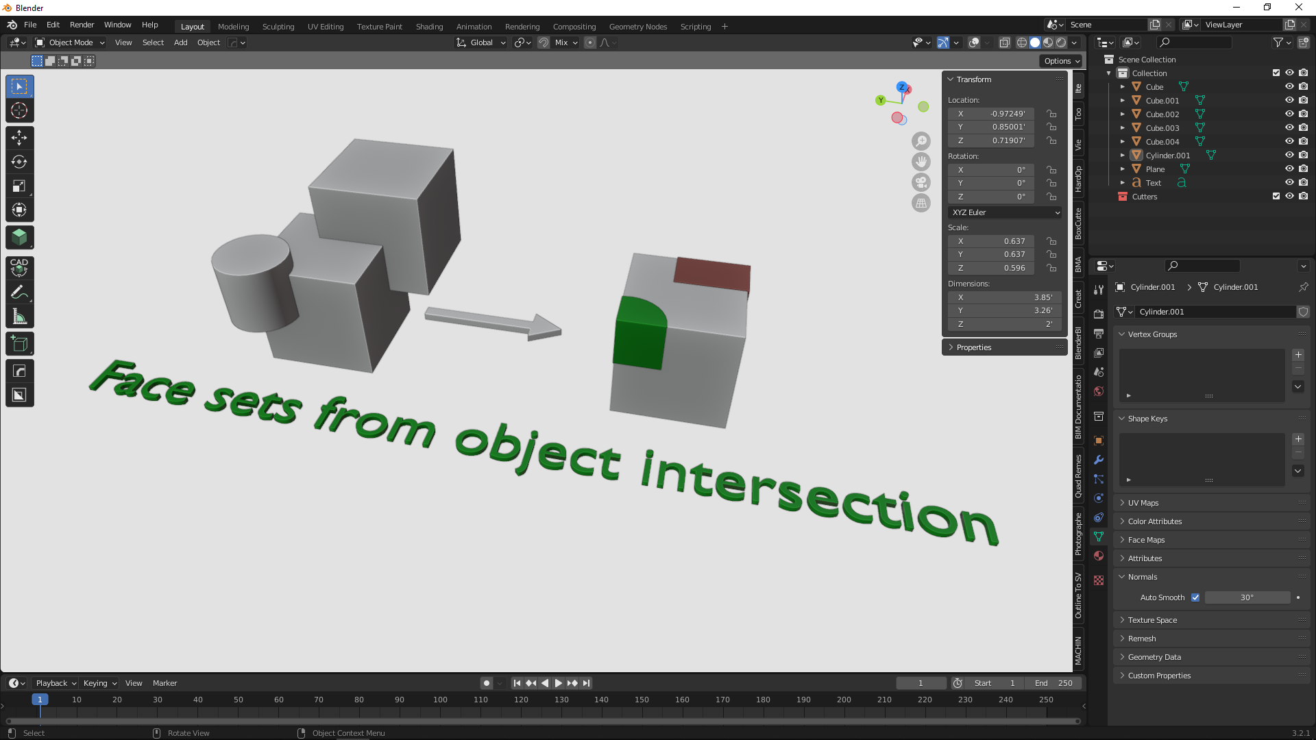Open the Object properties tab
Viewport: 1316px width, 740px height.
[1099, 441]
